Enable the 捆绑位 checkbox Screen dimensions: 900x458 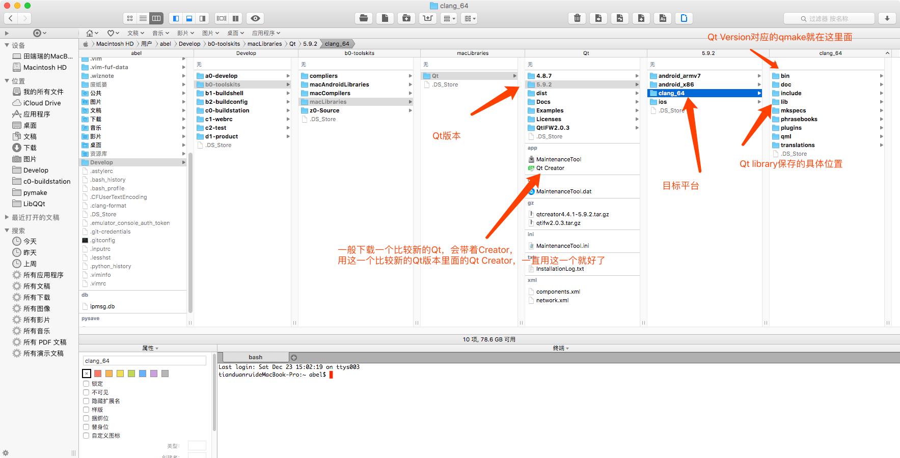click(86, 418)
